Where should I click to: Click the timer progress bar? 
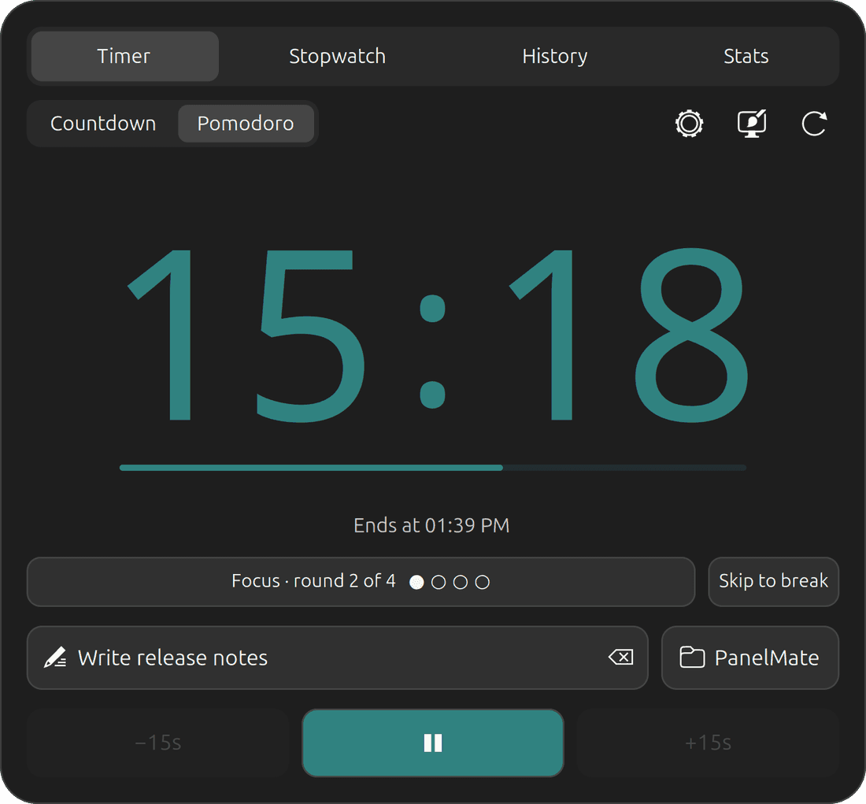click(432, 468)
